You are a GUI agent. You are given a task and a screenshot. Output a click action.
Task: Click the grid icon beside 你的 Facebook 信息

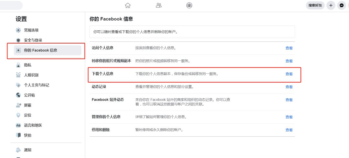18,50
